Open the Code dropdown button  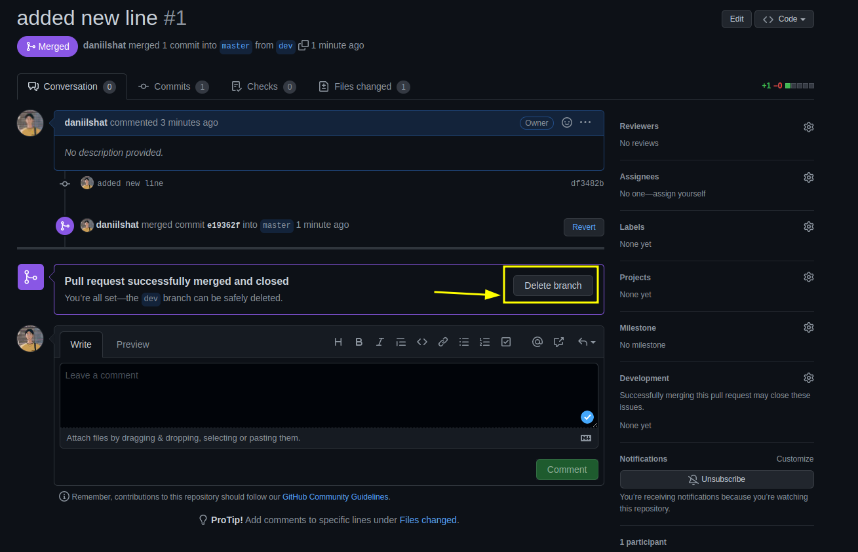(784, 19)
